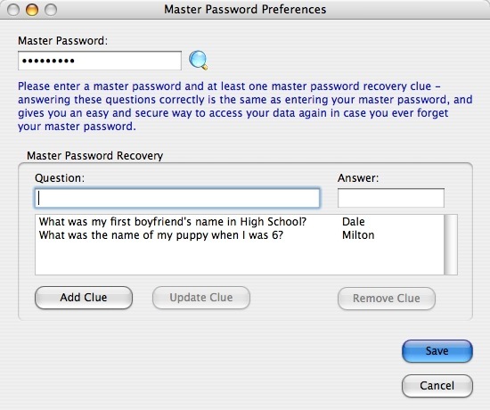Minimize the window with the yellow button
The height and width of the screenshot is (410, 490).
32,10
